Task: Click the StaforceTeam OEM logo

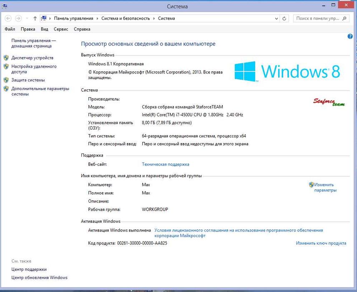Action: point(329,102)
